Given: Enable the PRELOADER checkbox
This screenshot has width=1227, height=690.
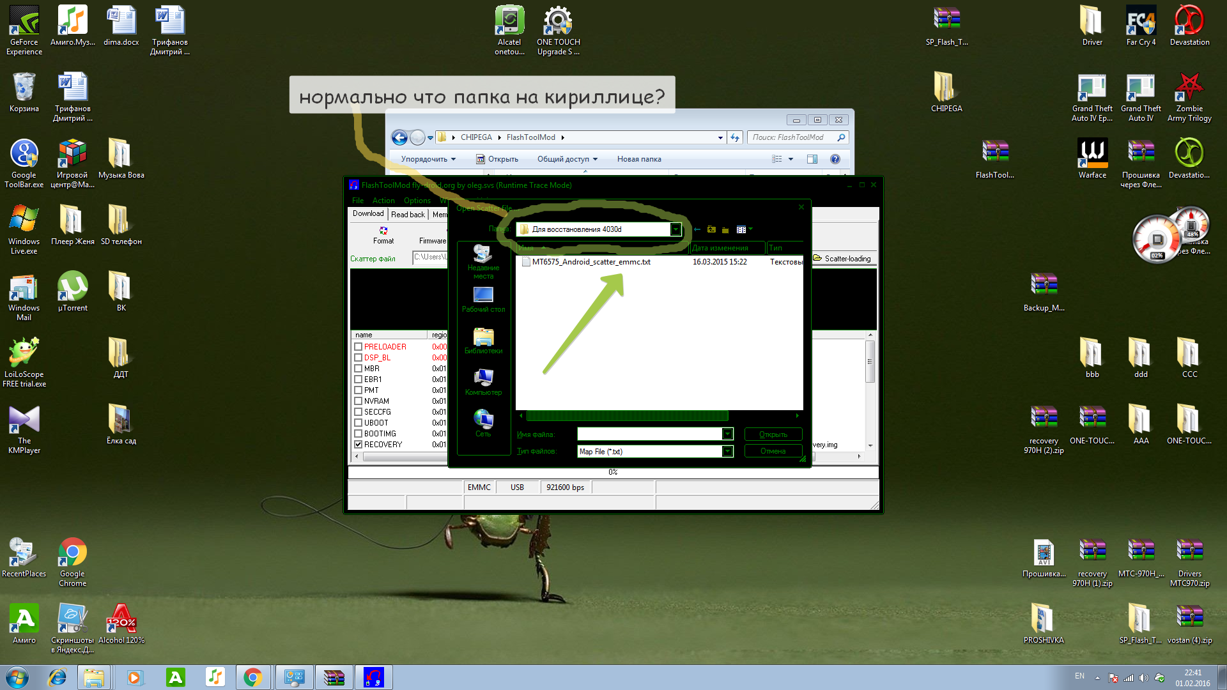Looking at the screenshot, I should pyautogui.click(x=359, y=347).
